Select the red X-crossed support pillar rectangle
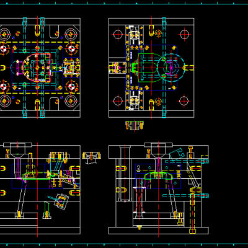The width and height of the screenshot is (248, 248). coord(139,200)
